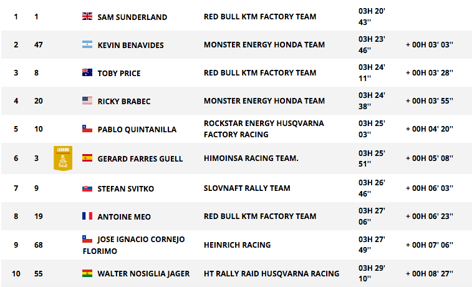Click the HT Rally Raid Husqvarna Racing team
Screen dimensions: 472x287
271,273
